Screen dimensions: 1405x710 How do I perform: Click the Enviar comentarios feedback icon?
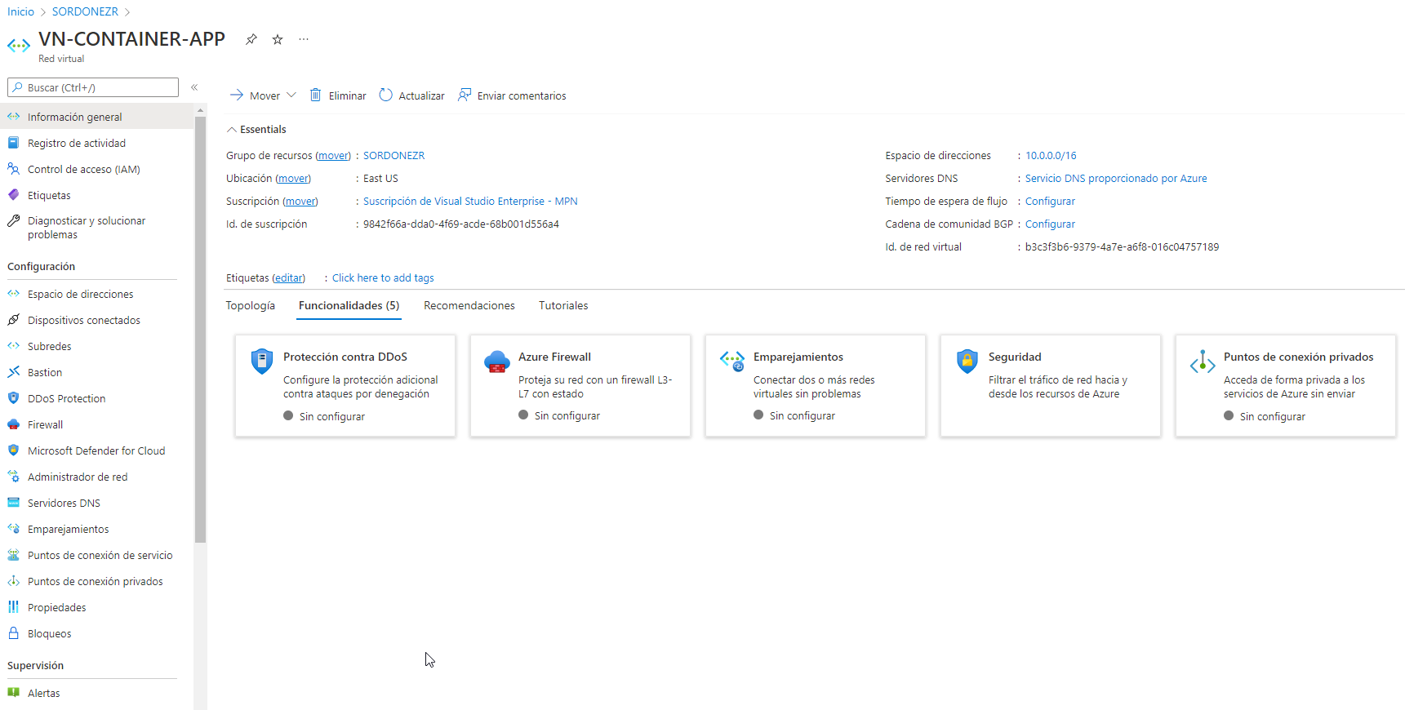pos(465,95)
